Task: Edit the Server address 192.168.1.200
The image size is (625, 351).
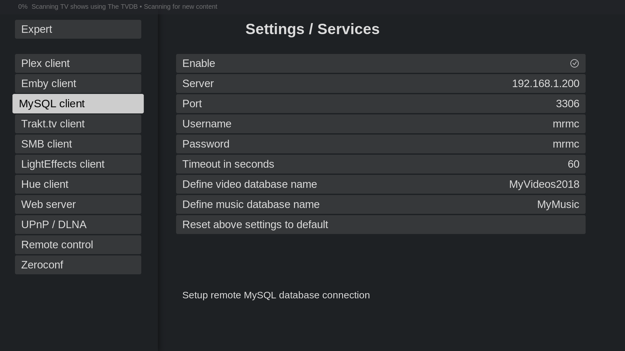Action: tap(381, 84)
